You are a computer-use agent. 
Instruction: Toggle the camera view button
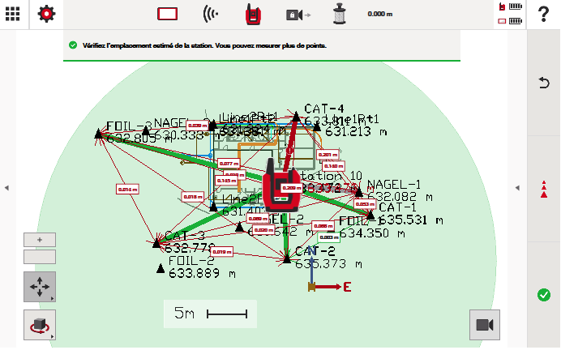[485, 324]
